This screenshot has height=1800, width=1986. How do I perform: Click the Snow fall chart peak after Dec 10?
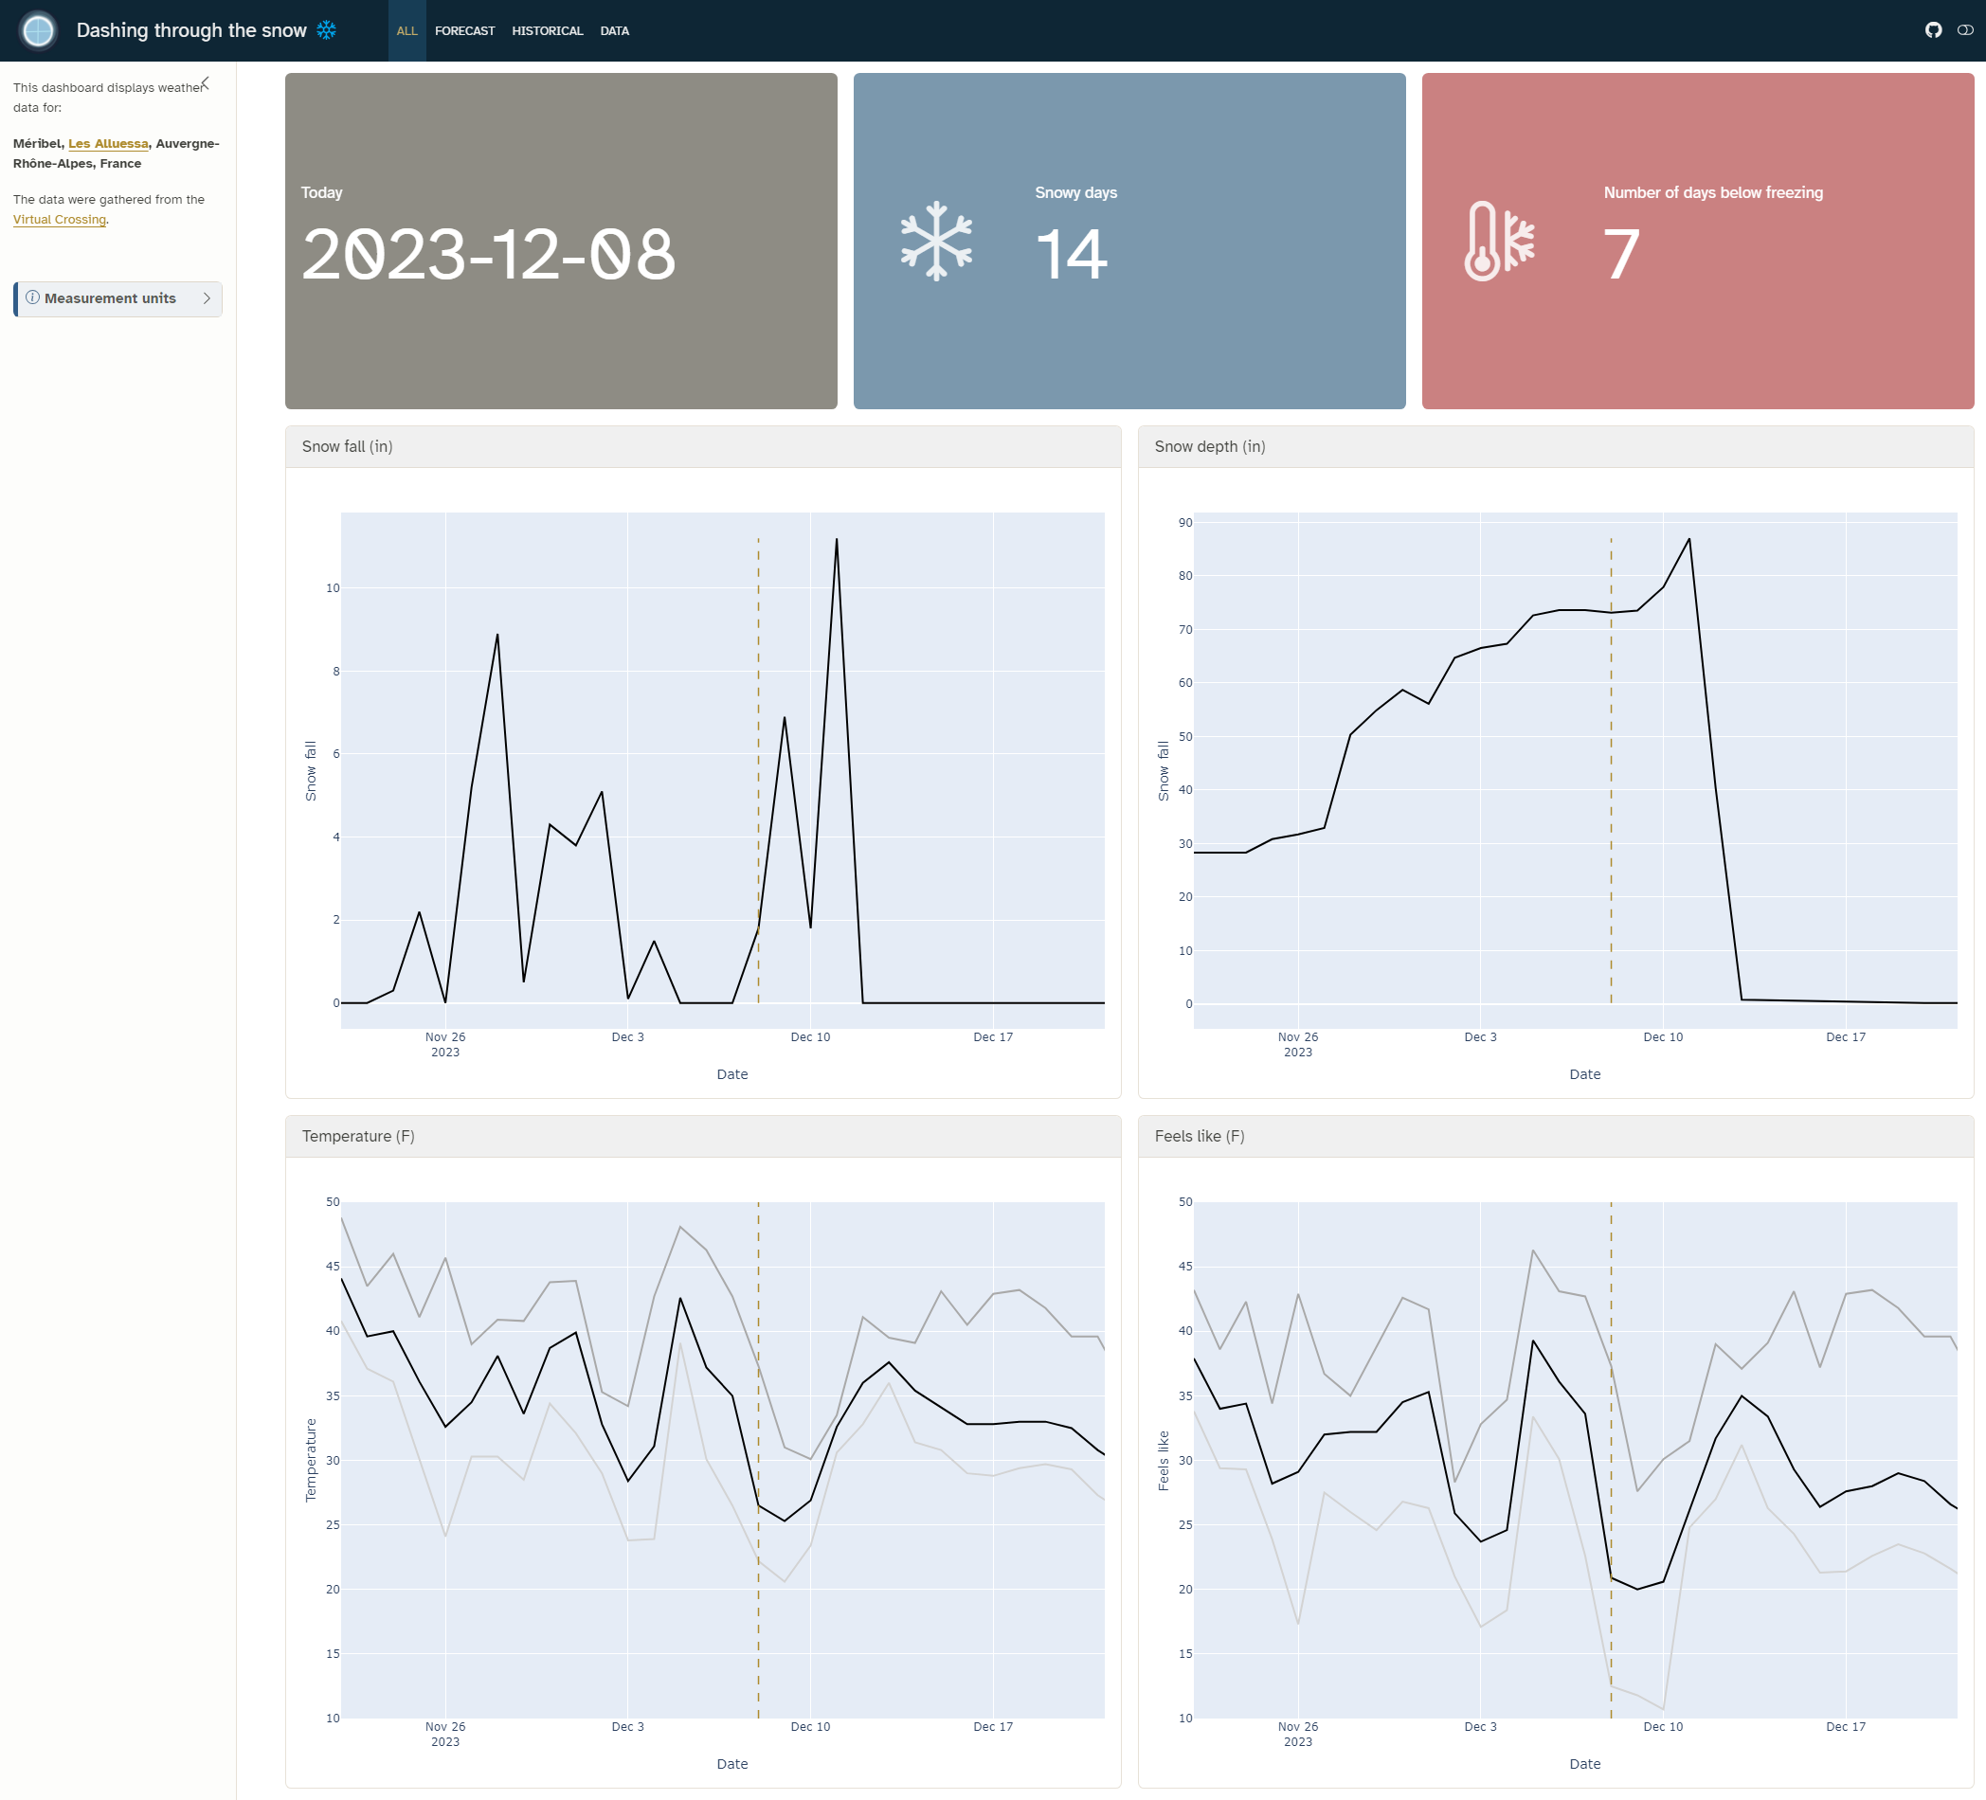(x=837, y=540)
